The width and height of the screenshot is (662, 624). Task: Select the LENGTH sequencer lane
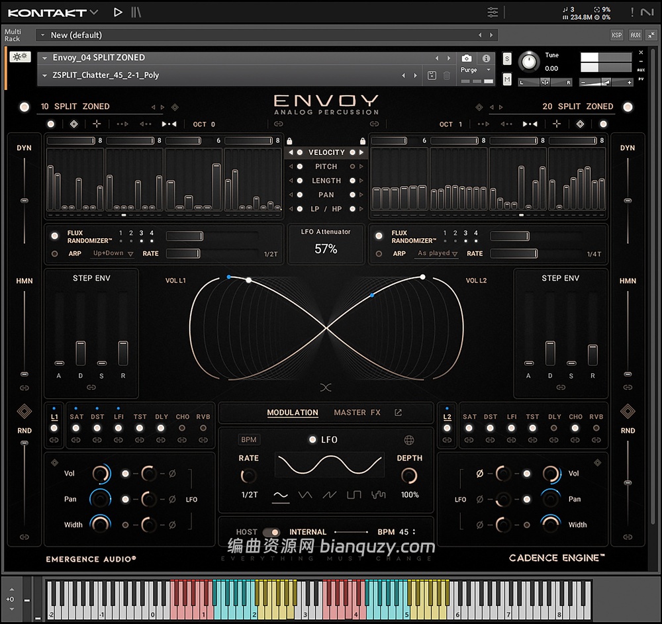pyautogui.click(x=326, y=181)
